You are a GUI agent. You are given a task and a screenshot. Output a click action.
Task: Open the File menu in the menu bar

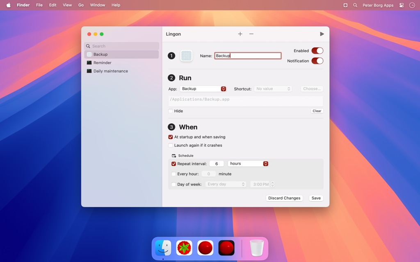click(39, 5)
